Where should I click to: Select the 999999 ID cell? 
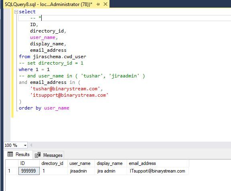[x=29, y=171]
